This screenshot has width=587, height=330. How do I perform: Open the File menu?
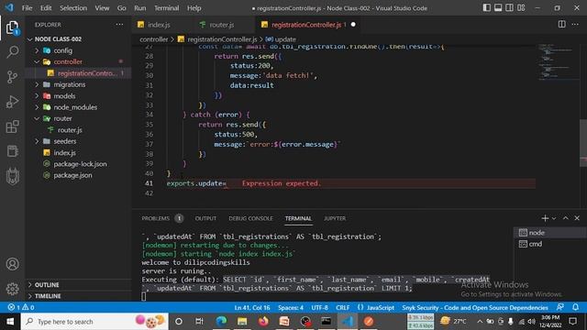click(x=27, y=8)
